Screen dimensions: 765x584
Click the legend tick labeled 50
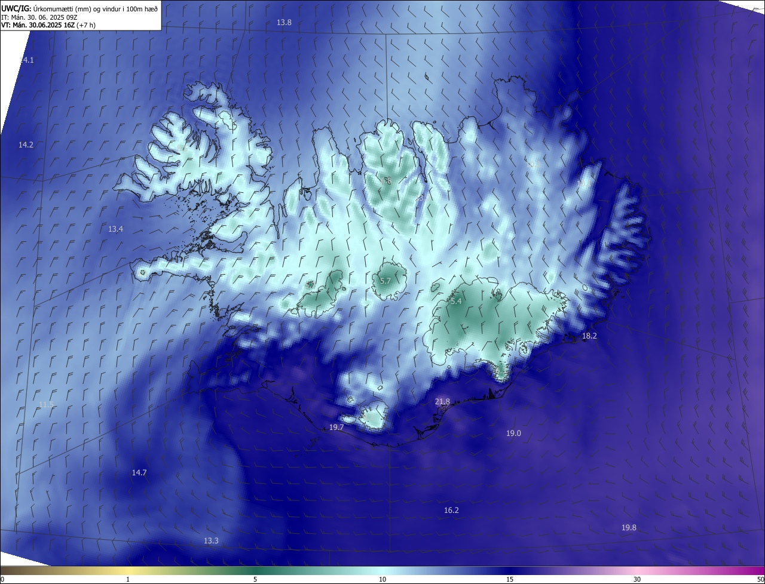pos(760,579)
